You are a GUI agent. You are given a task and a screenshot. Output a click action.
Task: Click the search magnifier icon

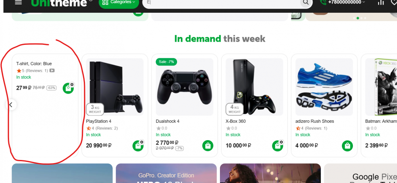tap(306, 2)
